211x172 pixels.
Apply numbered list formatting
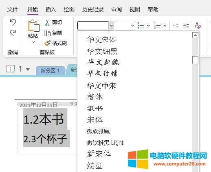coord(157,26)
